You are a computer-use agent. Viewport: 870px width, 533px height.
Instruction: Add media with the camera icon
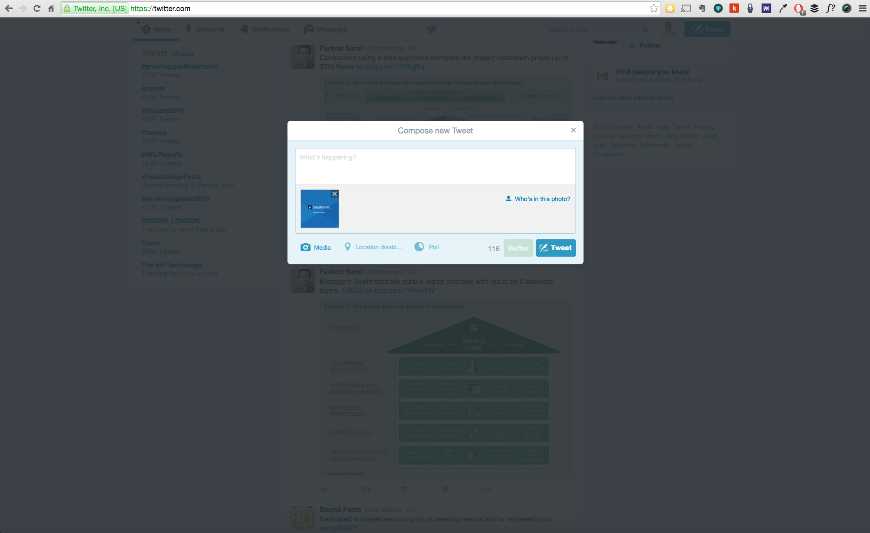coord(306,247)
